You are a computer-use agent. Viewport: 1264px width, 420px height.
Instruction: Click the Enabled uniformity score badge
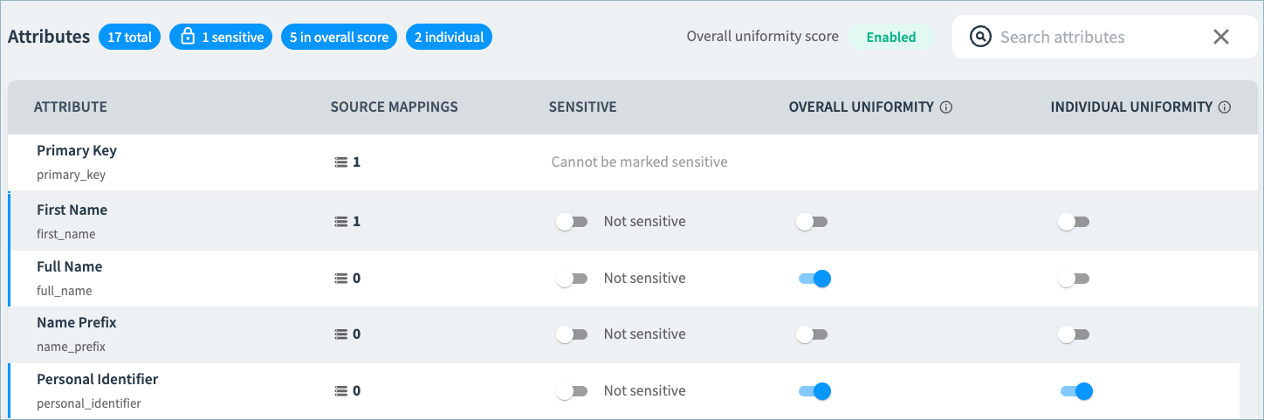coord(891,37)
